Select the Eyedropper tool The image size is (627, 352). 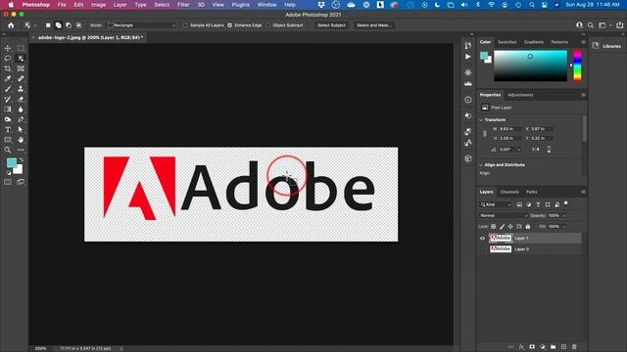click(8, 78)
